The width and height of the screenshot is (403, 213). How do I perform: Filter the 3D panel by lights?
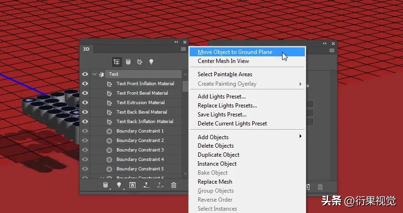point(151,62)
